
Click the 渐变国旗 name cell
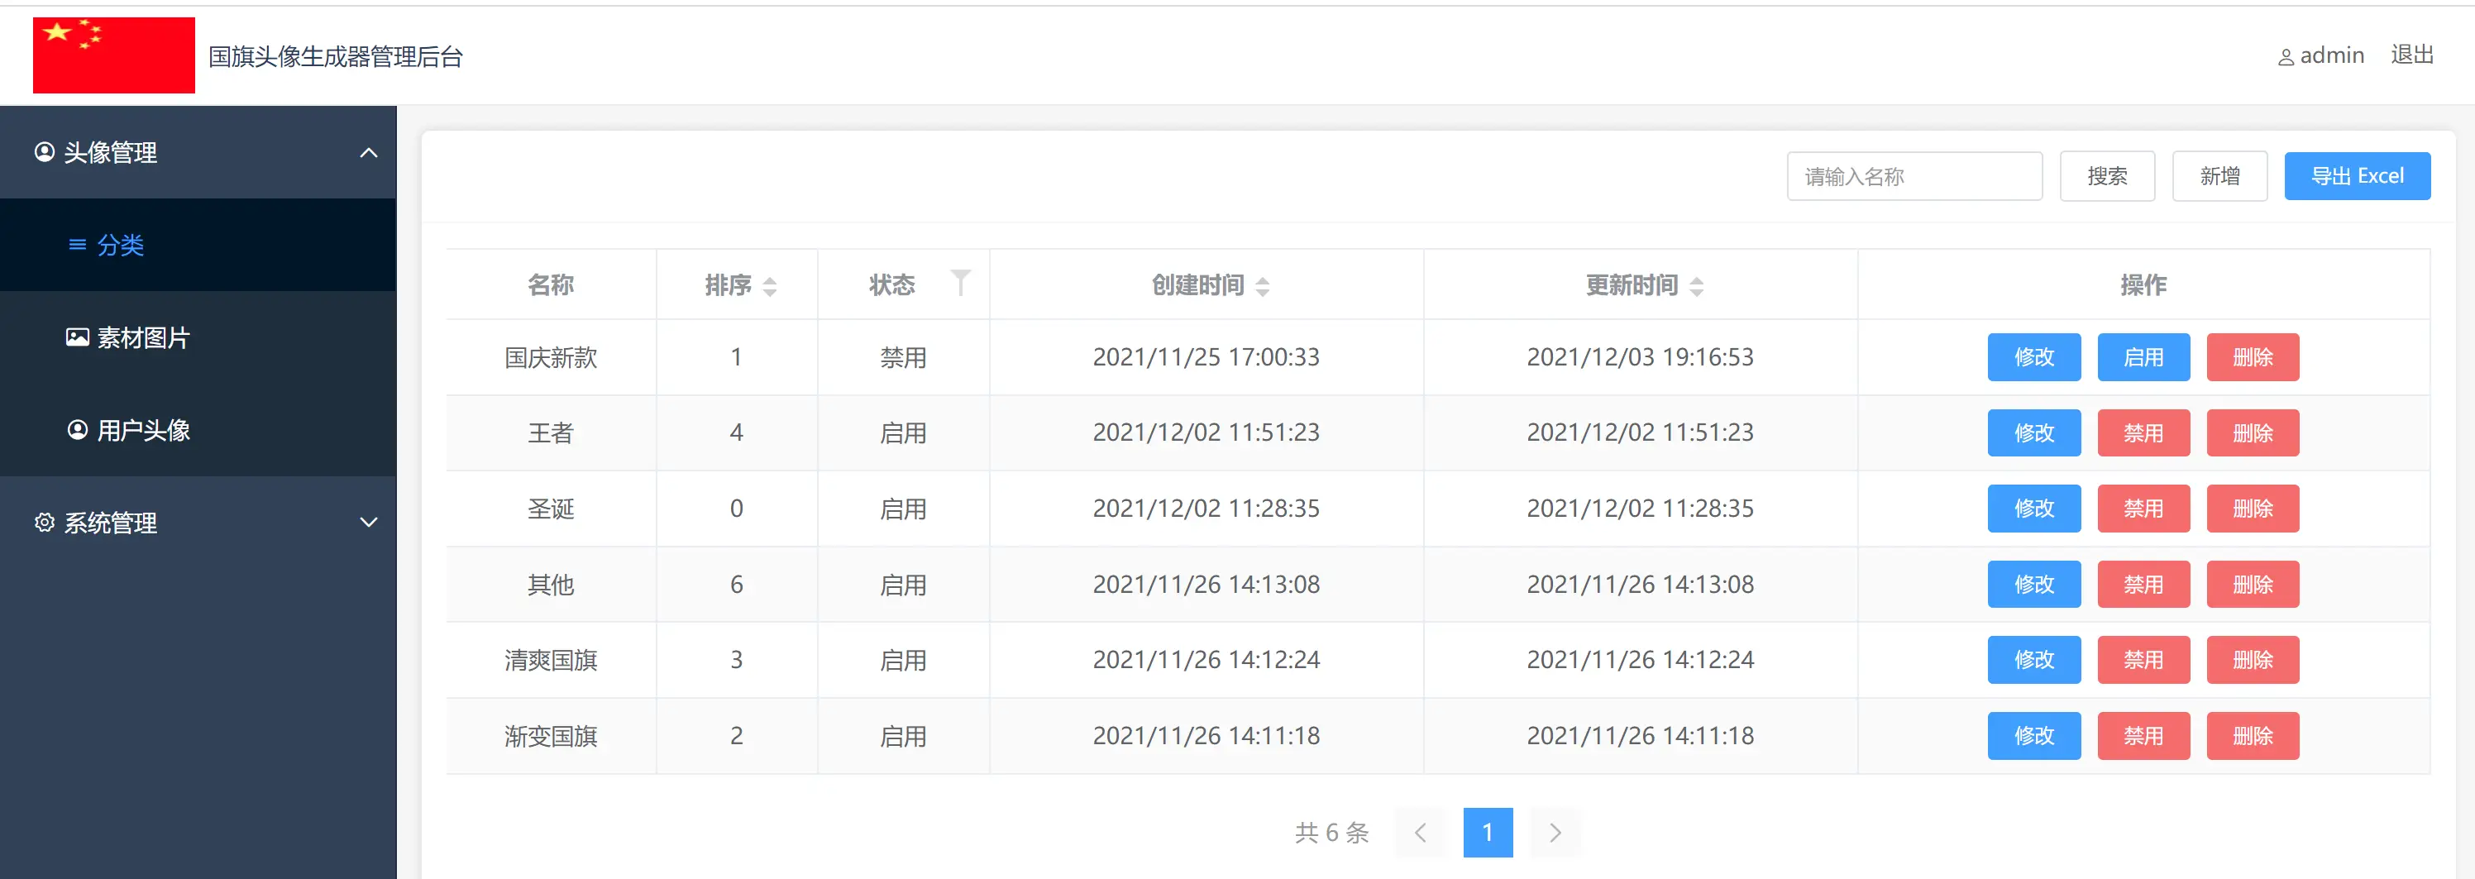click(x=551, y=736)
